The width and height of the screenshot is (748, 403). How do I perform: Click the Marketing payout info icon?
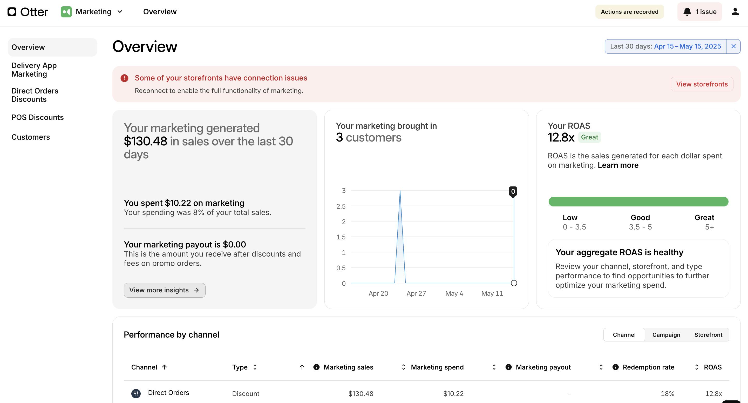click(508, 367)
